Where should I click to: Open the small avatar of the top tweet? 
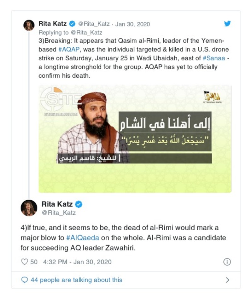click(29, 25)
